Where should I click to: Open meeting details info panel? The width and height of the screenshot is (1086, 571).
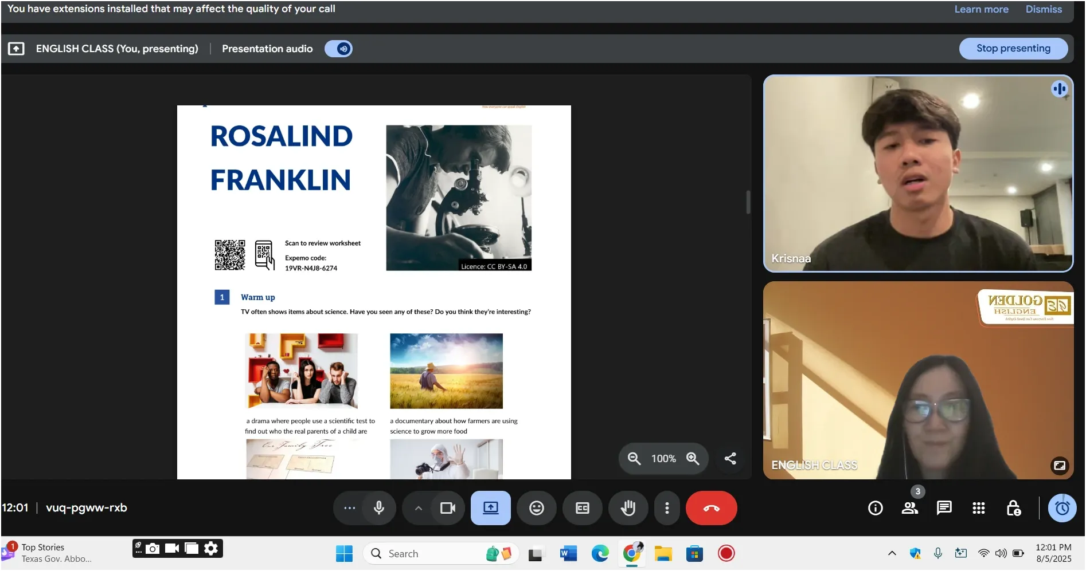tap(875, 508)
